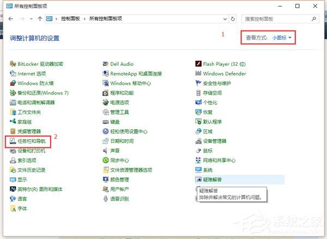Viewport: 327px width, 239px height.
Task: Open the 同步中心 green icon
Action: click(106, 160)
